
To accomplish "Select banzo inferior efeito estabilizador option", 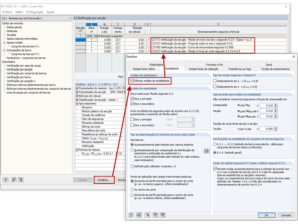I will pos(132,195).
